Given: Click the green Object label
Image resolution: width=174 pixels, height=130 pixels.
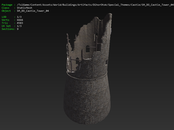Looking at the screenshot, I should (6, 11).
